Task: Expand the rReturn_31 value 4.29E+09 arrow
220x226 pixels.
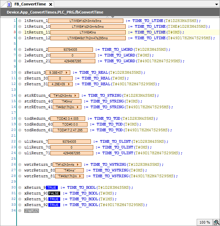Action: click(67, 84)
